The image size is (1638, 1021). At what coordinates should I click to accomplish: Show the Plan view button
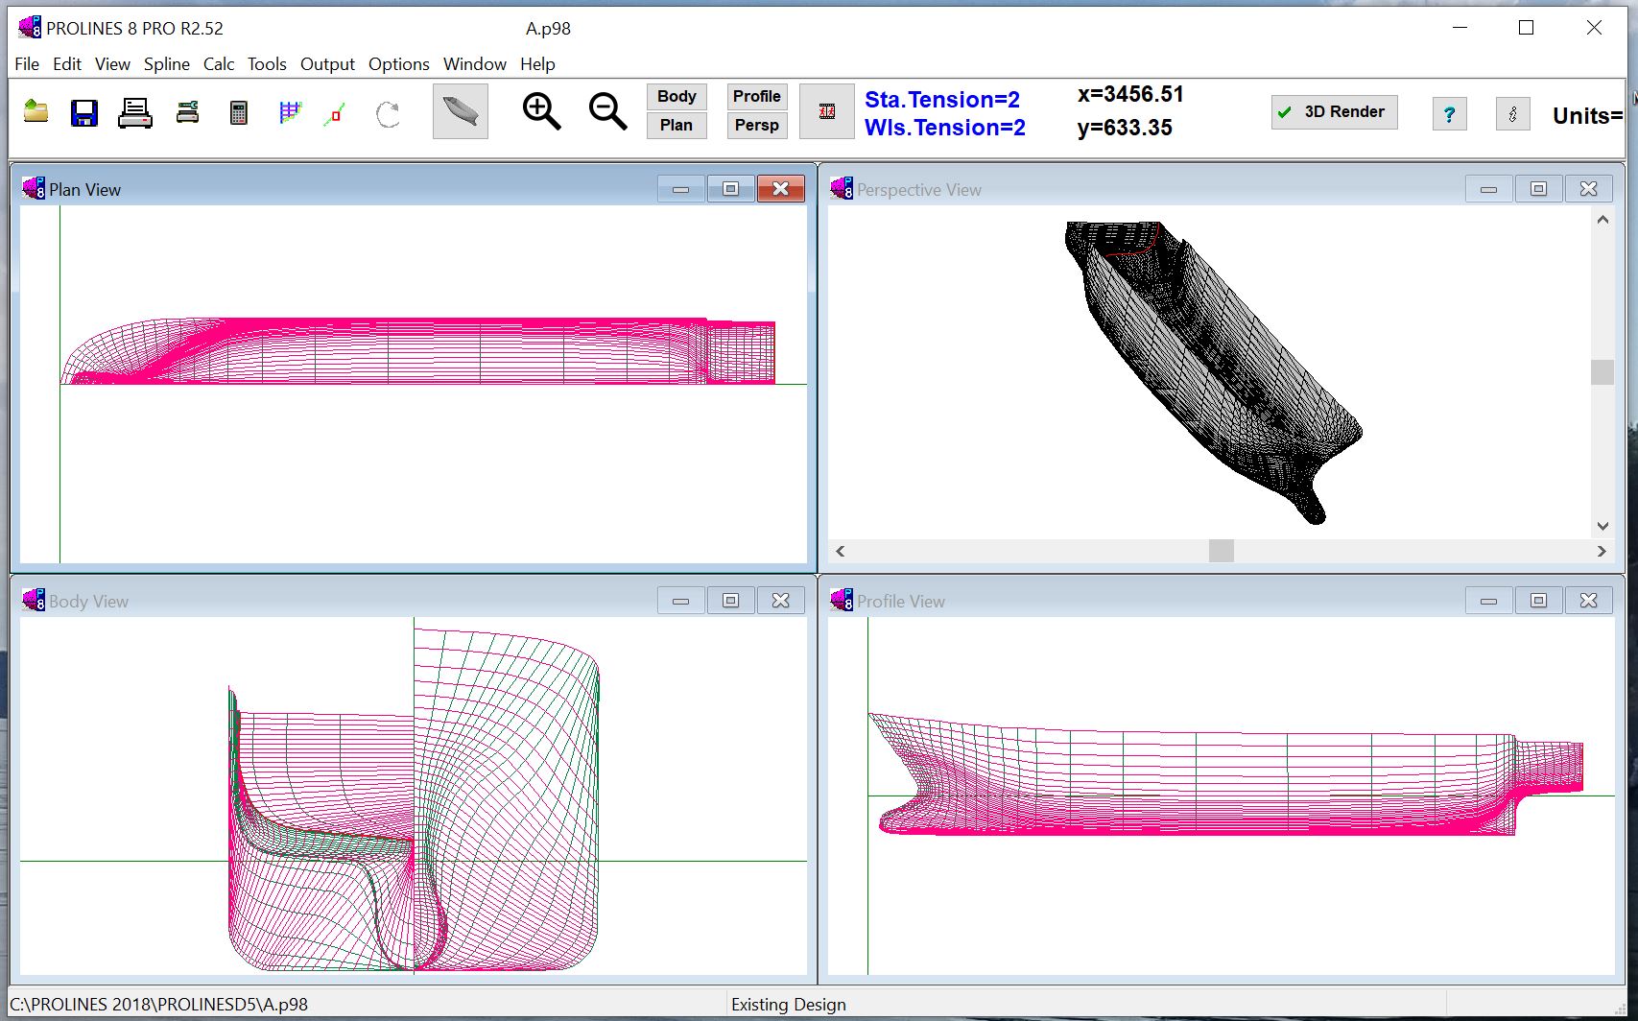[x=677, y=126]
